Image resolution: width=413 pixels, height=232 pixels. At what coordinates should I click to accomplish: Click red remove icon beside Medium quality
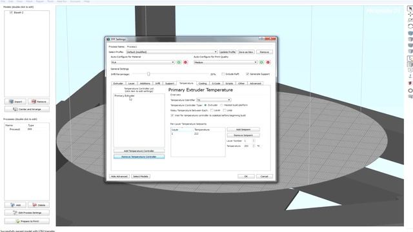click(x=268, y=63)
